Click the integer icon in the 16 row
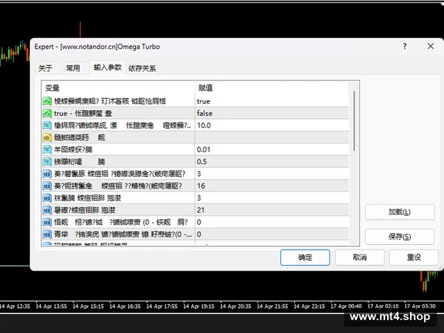 [47, 186]
